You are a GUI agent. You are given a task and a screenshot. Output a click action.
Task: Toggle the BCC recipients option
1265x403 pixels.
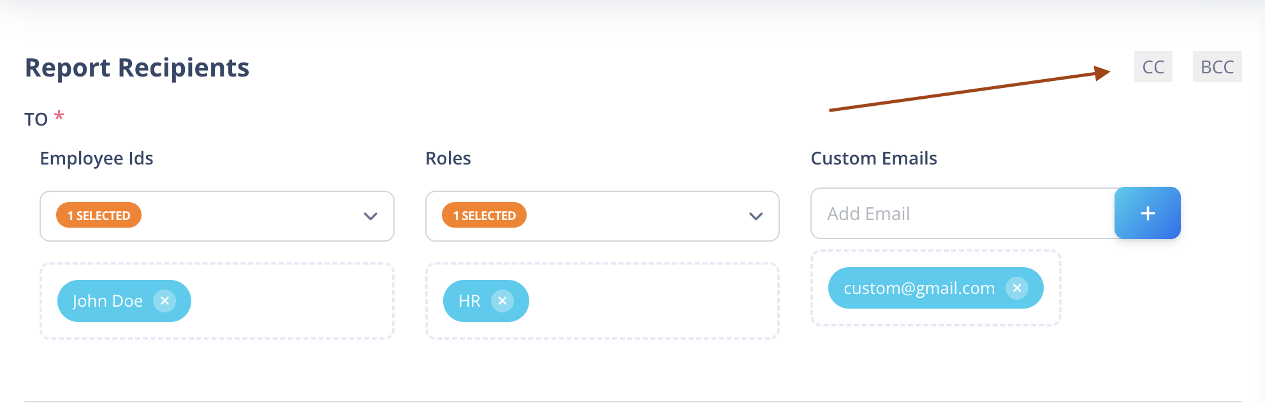[x=1217, y=67]
